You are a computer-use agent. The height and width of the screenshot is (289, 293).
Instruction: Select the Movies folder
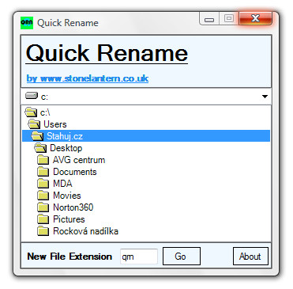[x=67, y=196]
